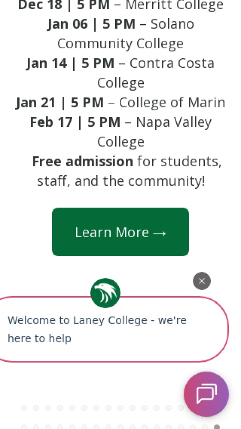Click the 'Napa Valley' event text

pos(174,122)
